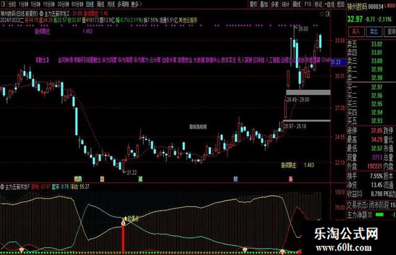Switch to 30分钟 period
Image resolution: width=396 pixels, height=255 pixels.
coord(63,4)
